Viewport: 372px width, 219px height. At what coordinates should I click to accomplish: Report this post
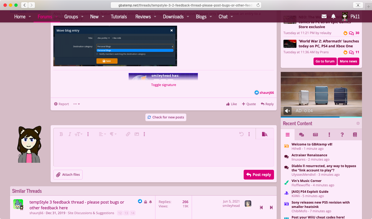point(61,104)
